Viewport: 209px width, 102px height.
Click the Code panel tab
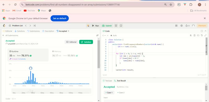(106, 31)
